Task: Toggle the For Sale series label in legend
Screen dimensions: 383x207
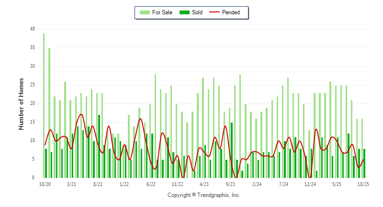Action: click(163, 12)
